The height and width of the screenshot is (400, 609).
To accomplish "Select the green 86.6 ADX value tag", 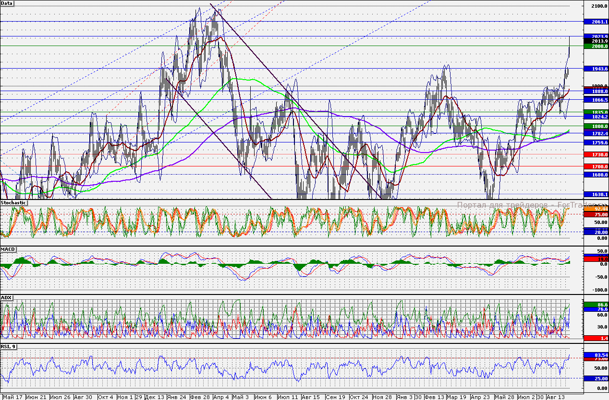I will (x=596, y=305).
